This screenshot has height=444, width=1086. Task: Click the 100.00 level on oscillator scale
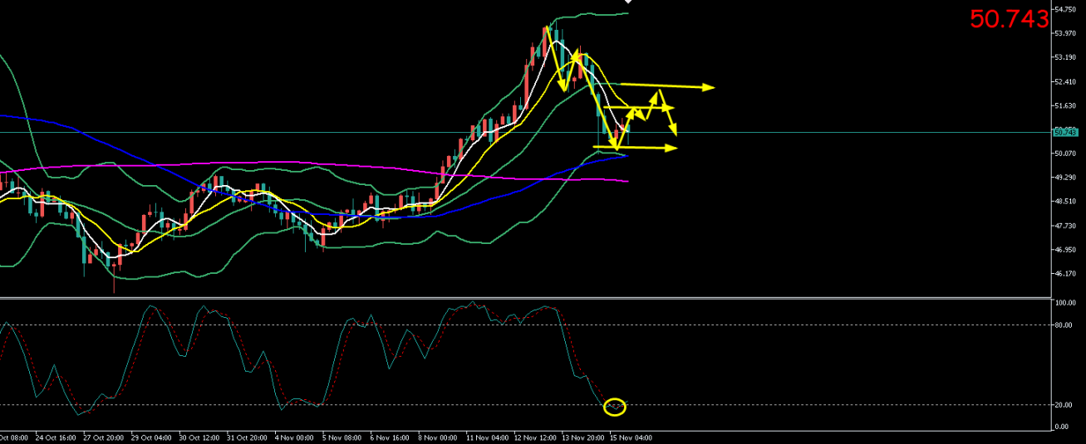tap(1065, 303)
